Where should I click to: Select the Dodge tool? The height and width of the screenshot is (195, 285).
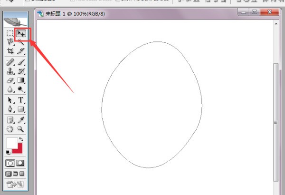pyautogui.click(x=20, y=89)
